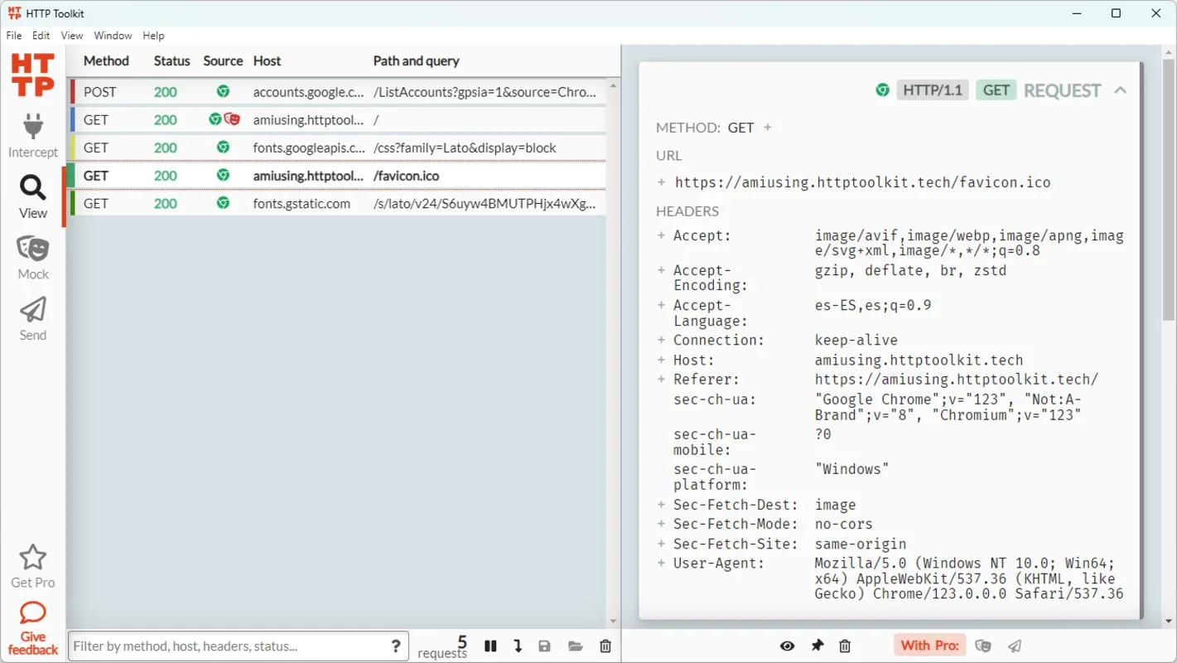Click the Pro resend paper plane icon

pyautogui.click(x=1015, y=646)
